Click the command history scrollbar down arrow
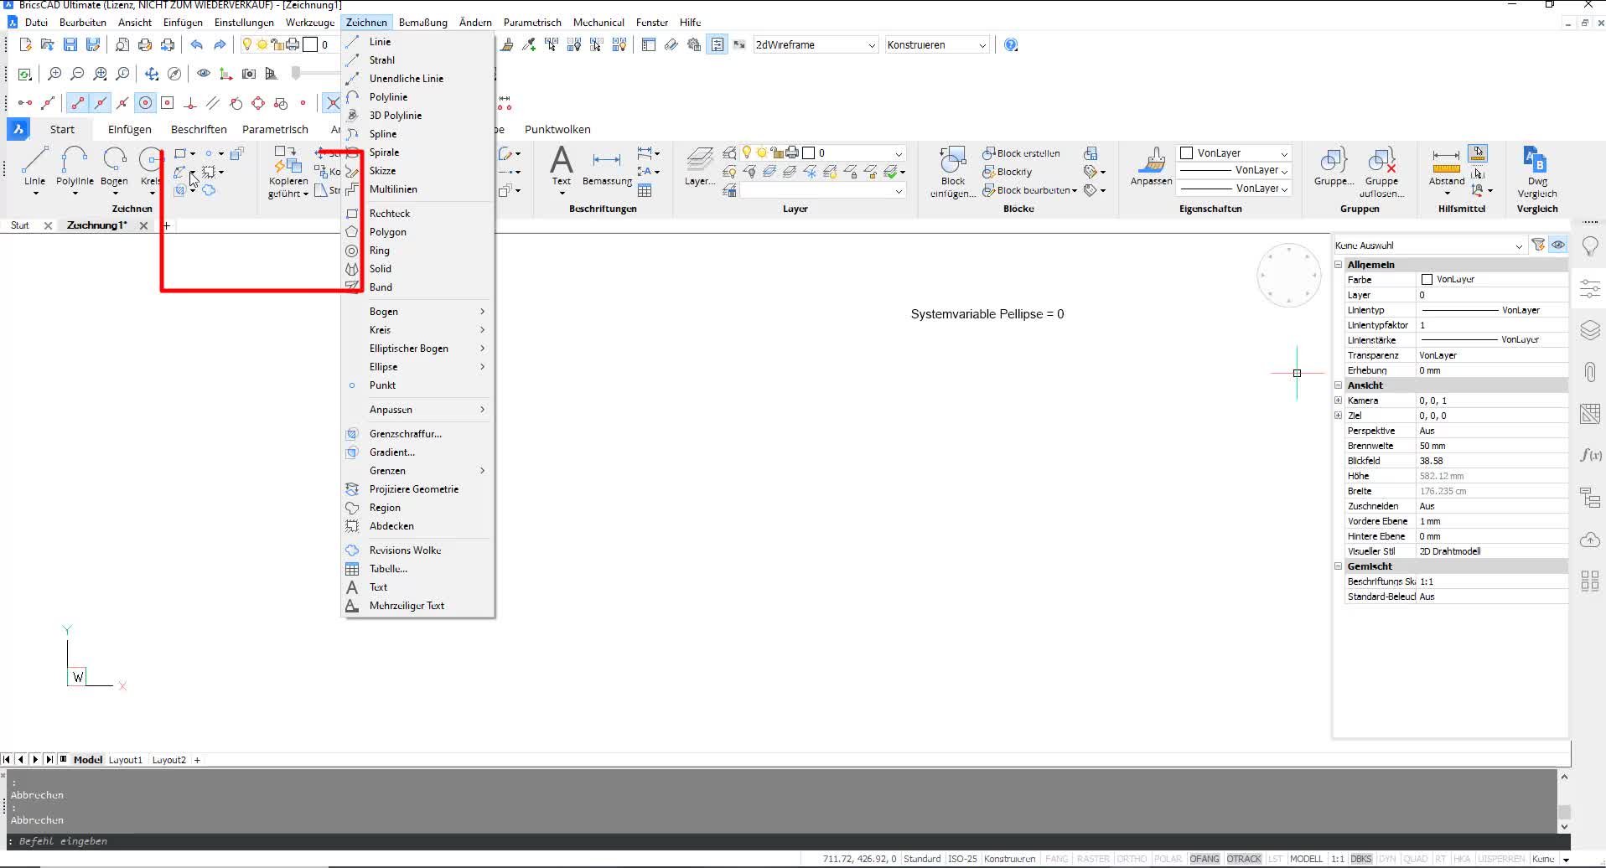This screenshot has width=1606, height=868. (x=1563, y=826)
